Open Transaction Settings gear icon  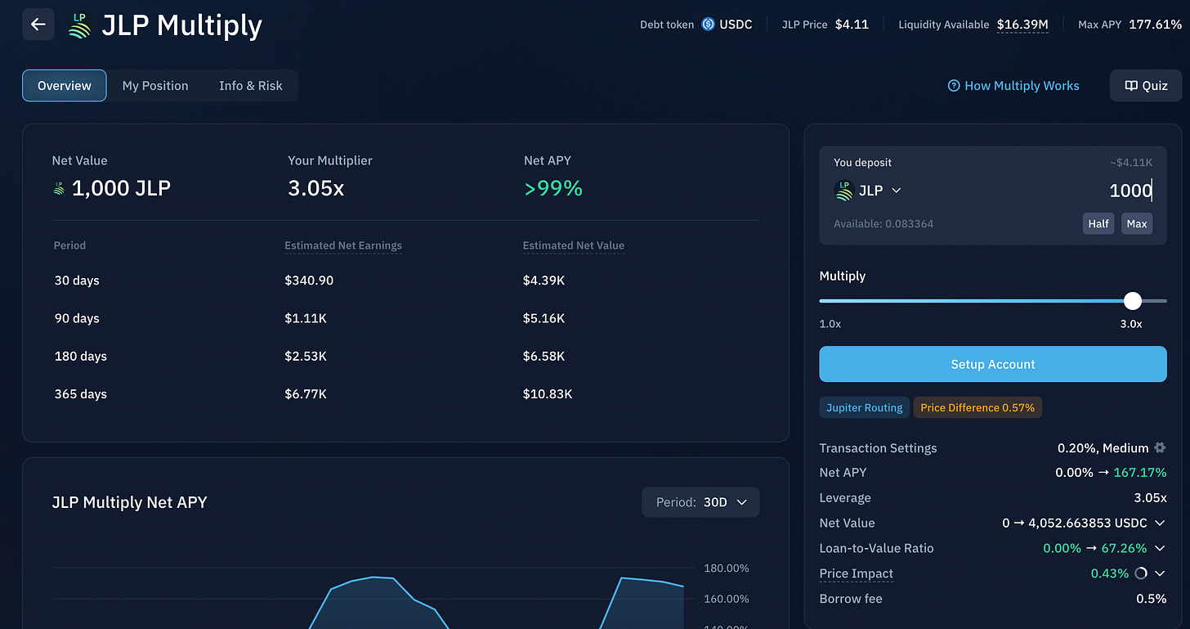pos(1159,448)
